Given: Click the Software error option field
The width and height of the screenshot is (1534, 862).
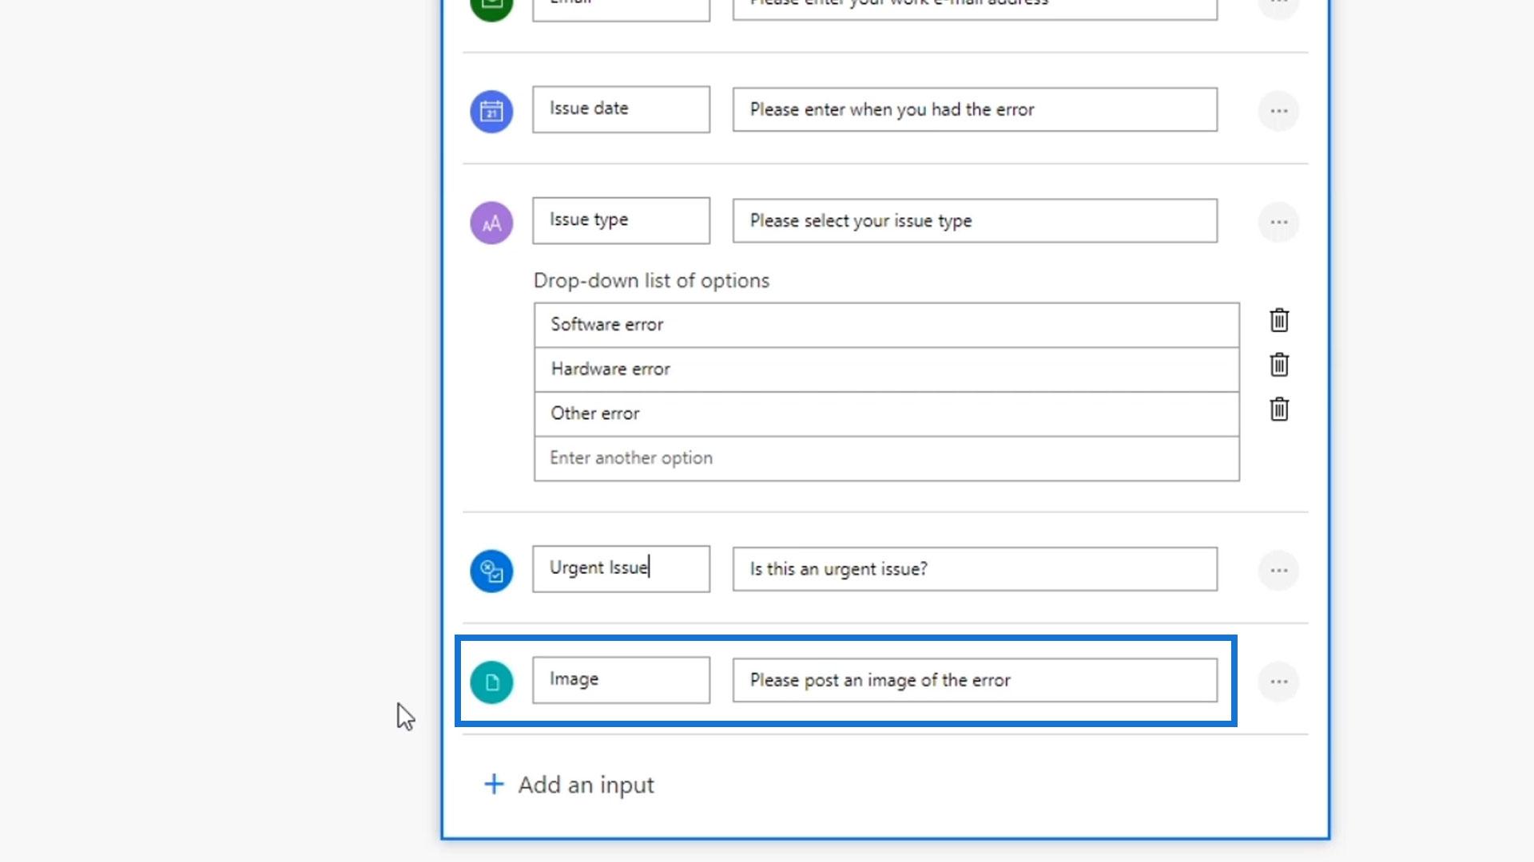Looking at the screenshot, I should pyautogui.click(x=886, y=325).
